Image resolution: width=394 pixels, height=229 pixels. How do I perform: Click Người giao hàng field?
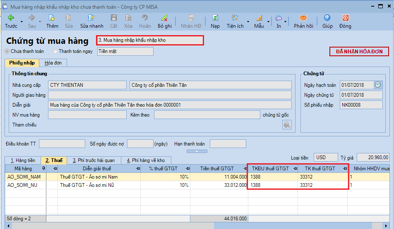[170, 95]
